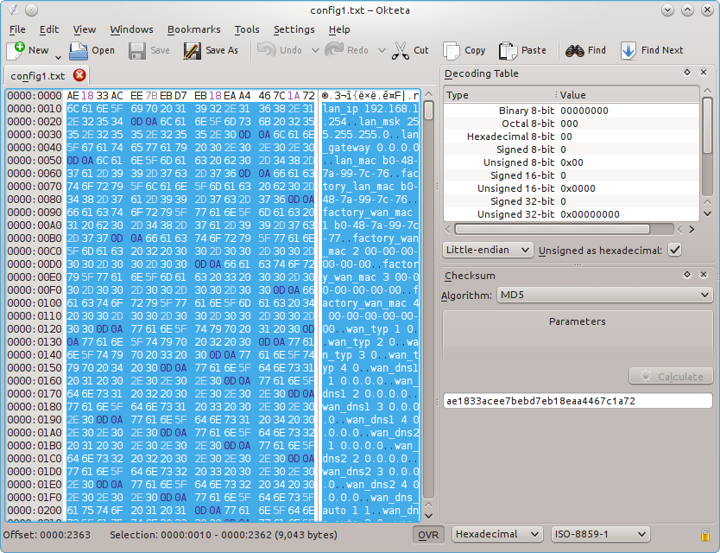Image resolution: width=720 pixels, height=553 pixels.
Task: Open the Little-endian byte order dropdown
Action: click(x=488, y=250)
